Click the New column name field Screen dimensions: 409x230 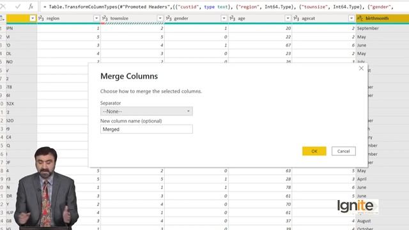(x=146, y=129)
